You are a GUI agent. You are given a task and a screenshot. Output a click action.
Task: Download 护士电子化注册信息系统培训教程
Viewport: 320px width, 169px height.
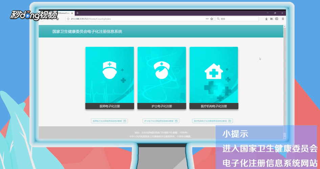point(161,121)
